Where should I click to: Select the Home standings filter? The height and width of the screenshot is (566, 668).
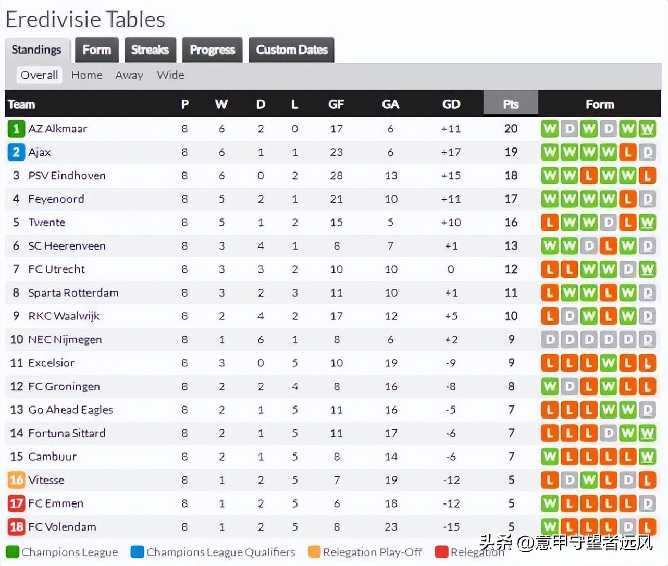(x=87, y=75)
